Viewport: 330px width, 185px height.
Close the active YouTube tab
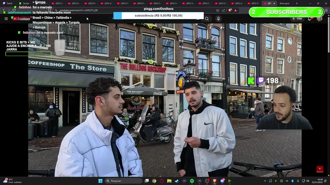click(274, 3)
